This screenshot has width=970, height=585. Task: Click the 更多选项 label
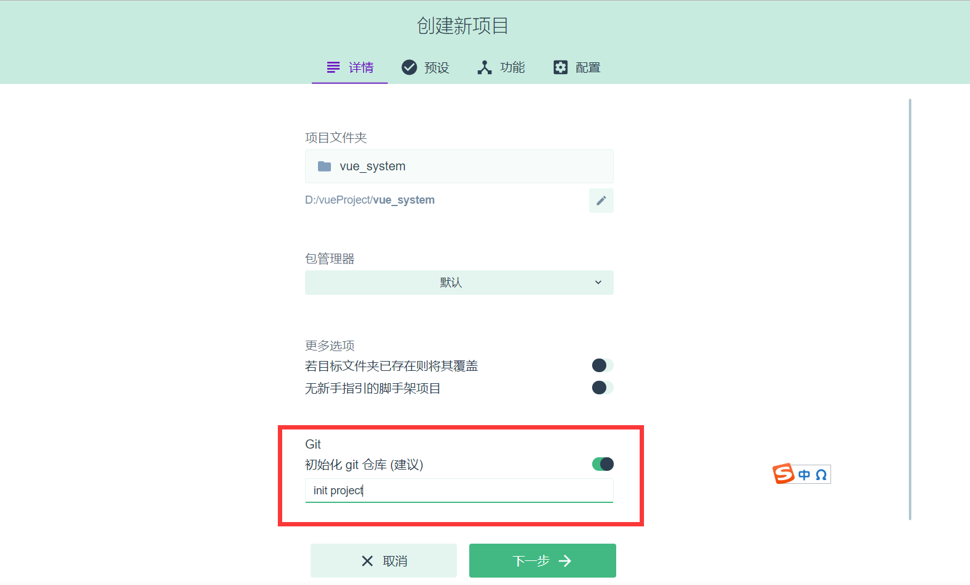330,346
